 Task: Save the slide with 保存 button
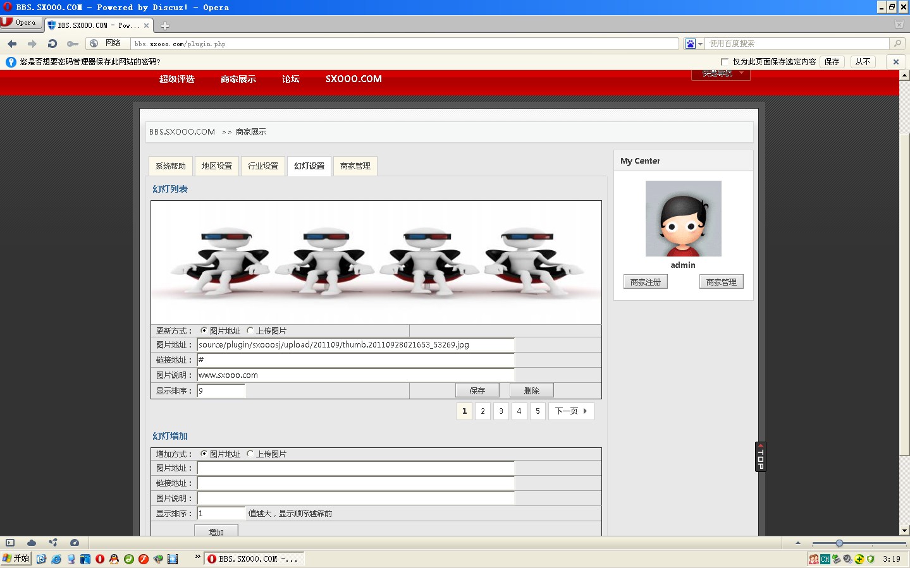(477, 390)
